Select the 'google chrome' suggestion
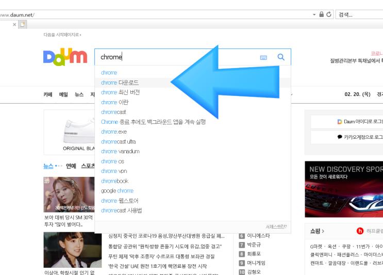This screenshot has width=383, height=275. tap(193, 191)
